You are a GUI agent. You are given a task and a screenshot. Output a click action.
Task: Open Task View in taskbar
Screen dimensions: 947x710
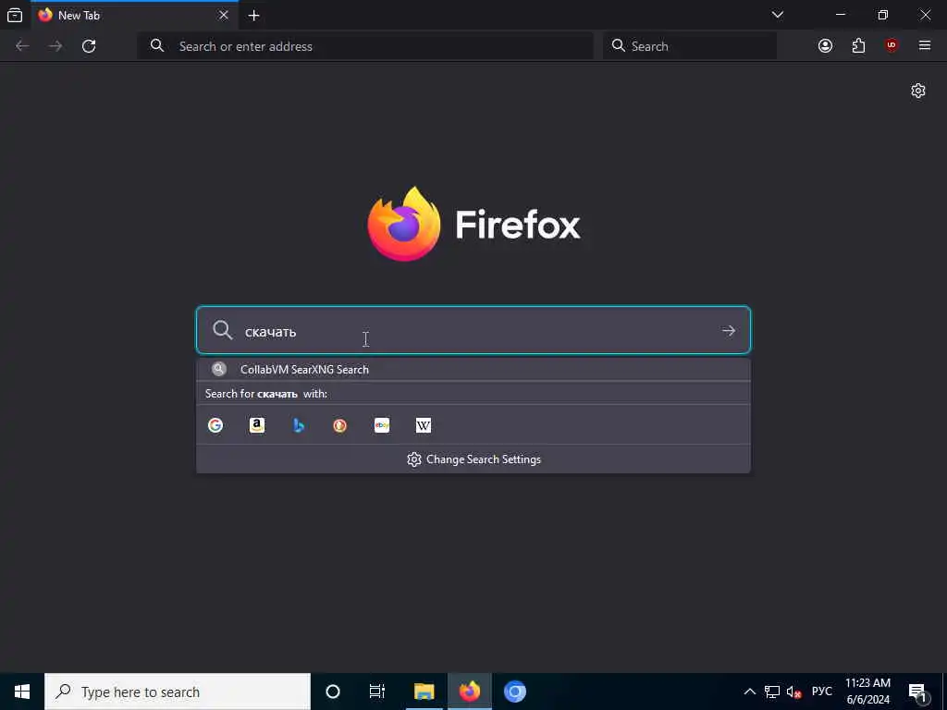pyautogui.click(x=377, y=692)
